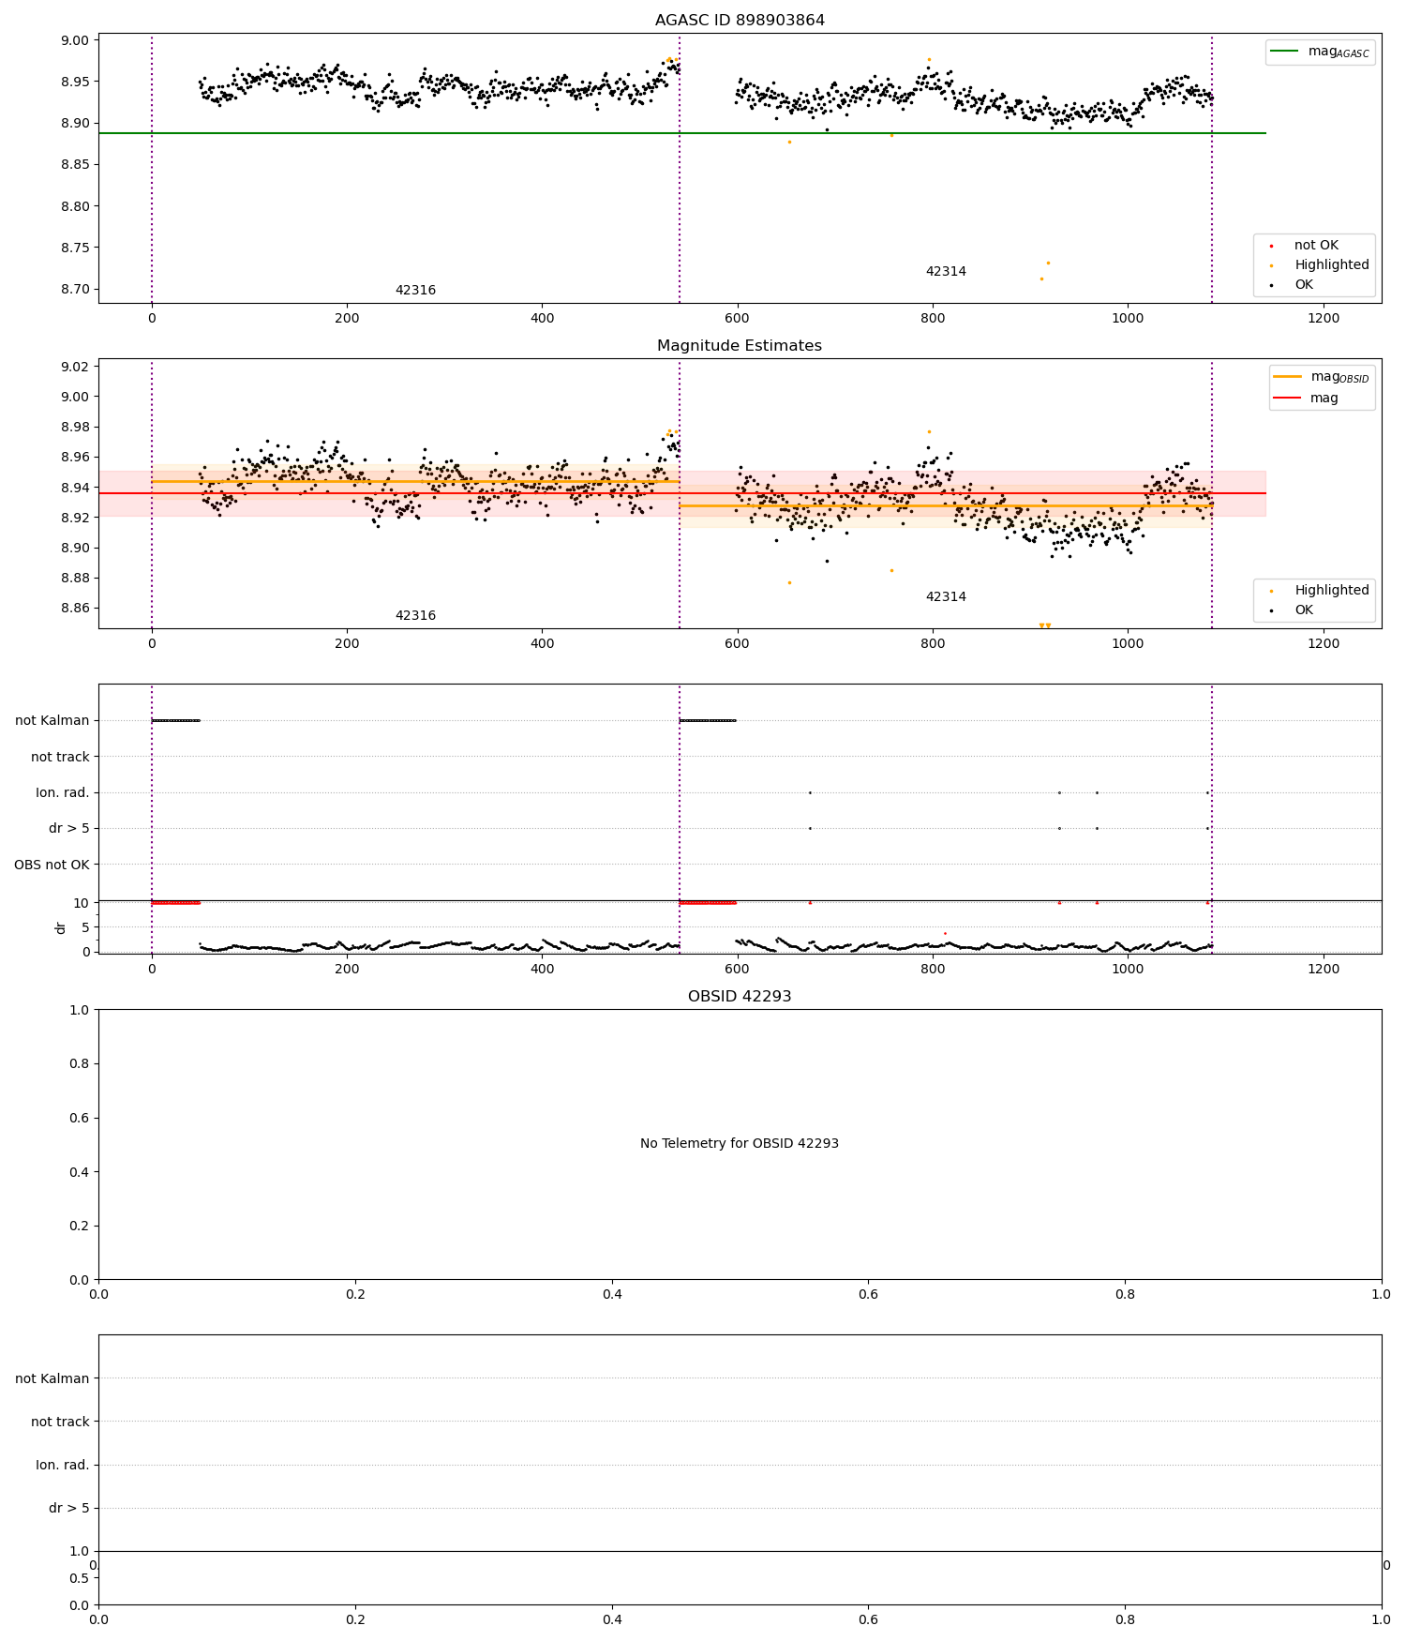Click 'dr > 5' label in bottom plot
The height and width of the screenshot is (1641, 1406).
[x=69, y=1509]
